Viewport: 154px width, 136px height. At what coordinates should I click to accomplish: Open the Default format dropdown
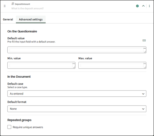(77, 109)
